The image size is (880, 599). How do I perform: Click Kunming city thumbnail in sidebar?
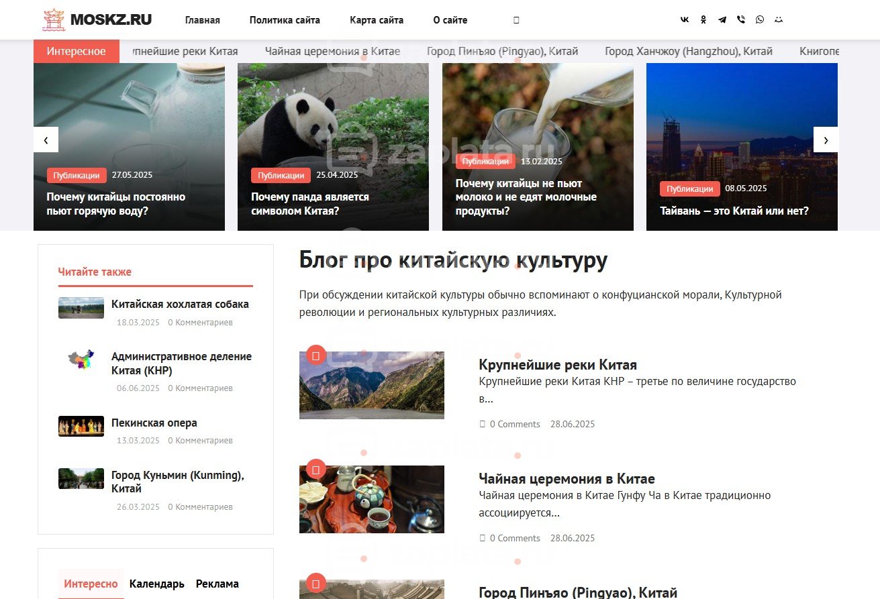81,479
